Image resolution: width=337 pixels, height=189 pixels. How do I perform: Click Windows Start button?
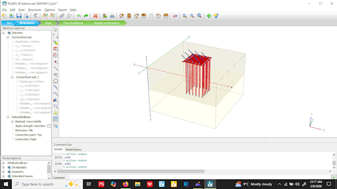[x=6, y=184]
